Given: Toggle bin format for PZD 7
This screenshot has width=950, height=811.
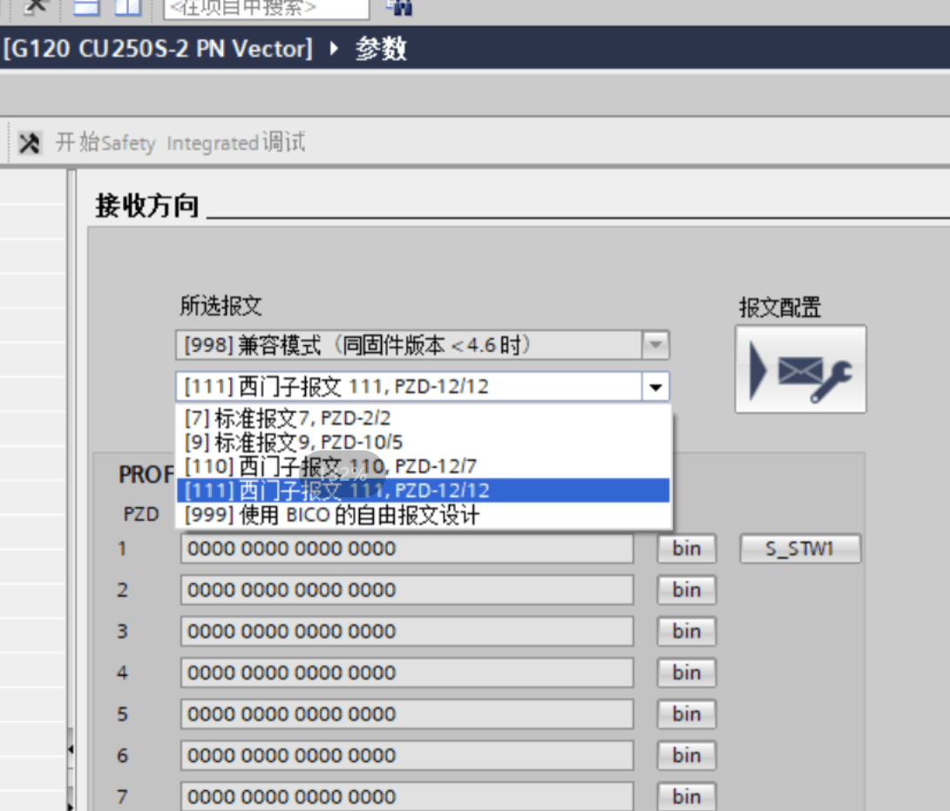Looking at the screenshot, I should (687, 796).
